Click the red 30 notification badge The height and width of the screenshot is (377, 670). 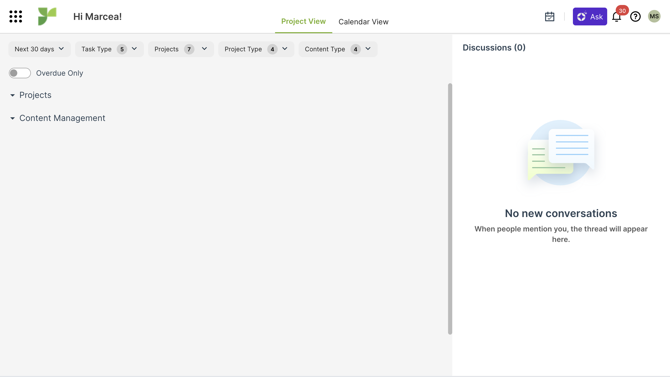coord(622,11)
